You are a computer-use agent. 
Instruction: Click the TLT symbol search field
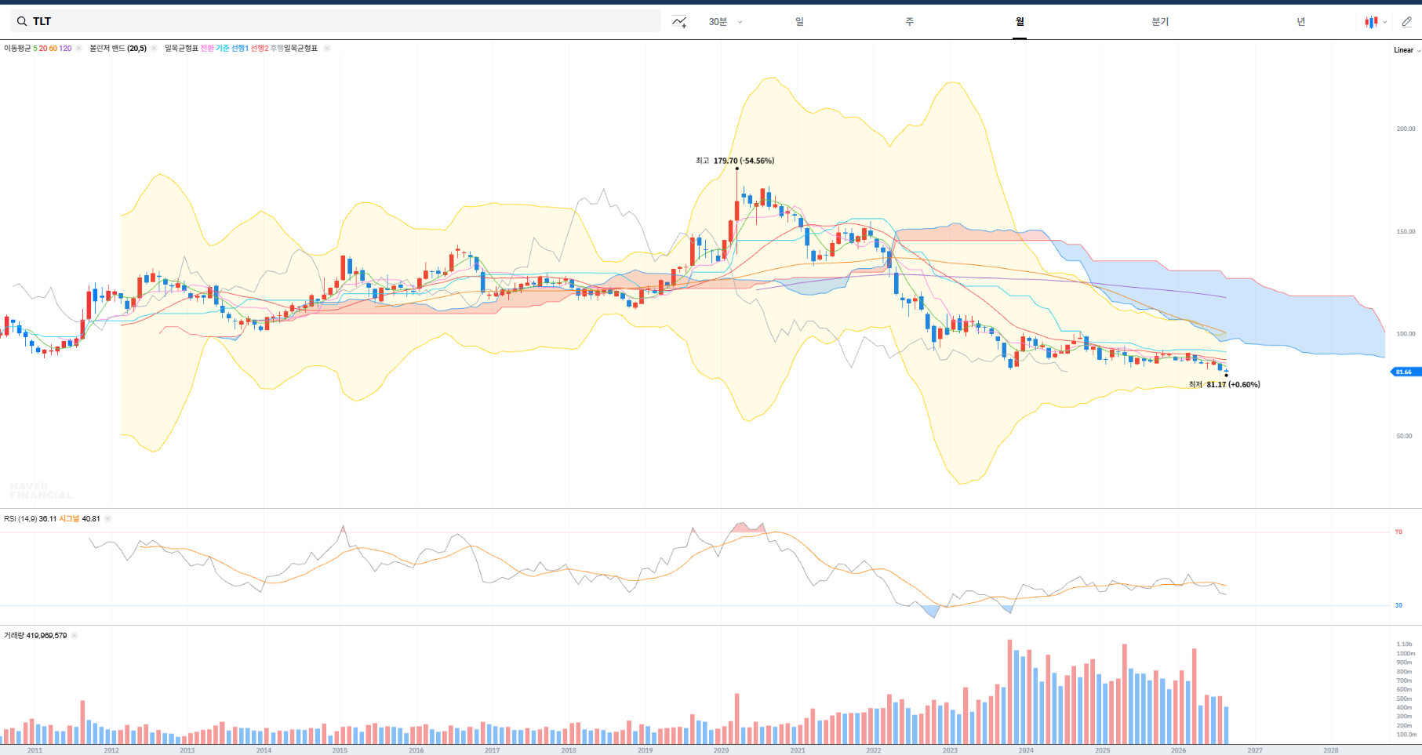pos(335,22)
